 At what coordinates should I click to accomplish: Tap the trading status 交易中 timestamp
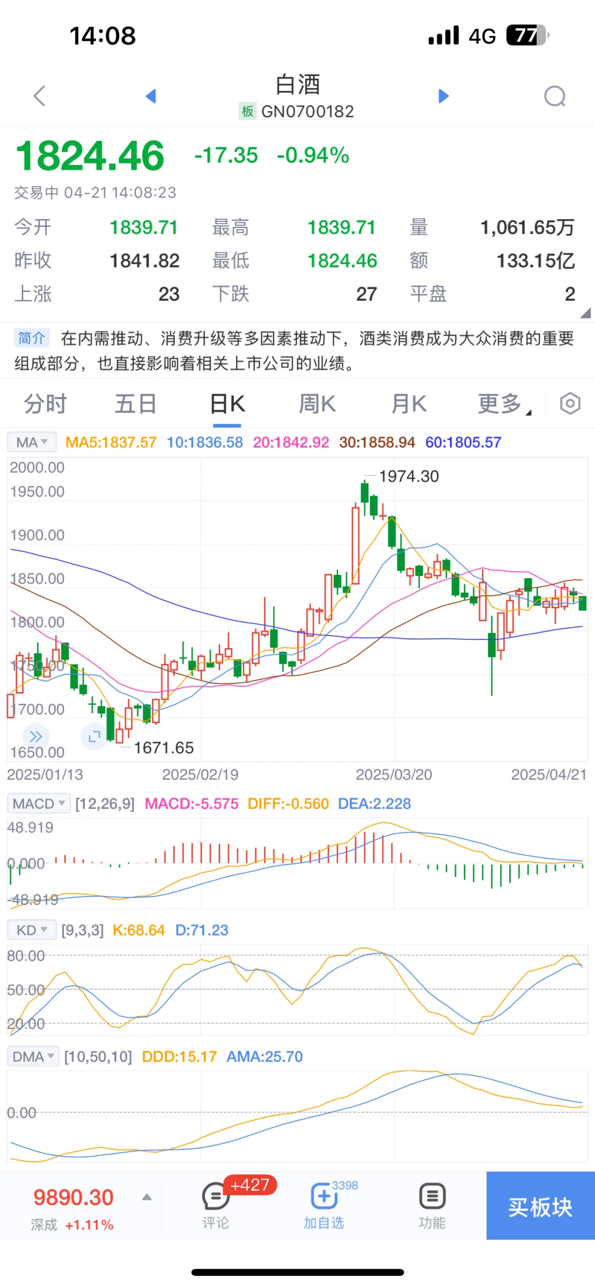(x=95, y=193)
